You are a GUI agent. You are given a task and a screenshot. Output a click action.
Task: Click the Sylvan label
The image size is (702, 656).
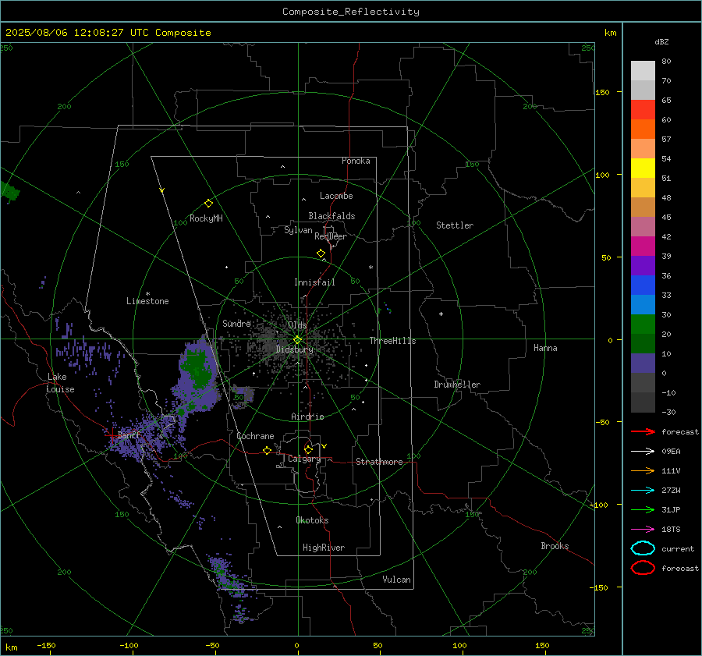tap(298, 230)
